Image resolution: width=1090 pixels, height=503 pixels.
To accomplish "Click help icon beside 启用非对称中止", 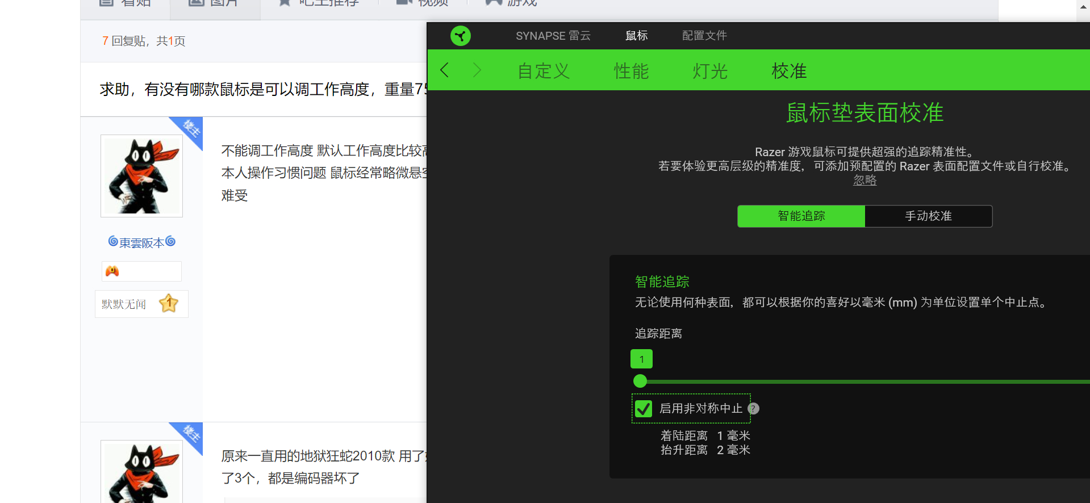I will pyautogui.click(x=753, y=409).
